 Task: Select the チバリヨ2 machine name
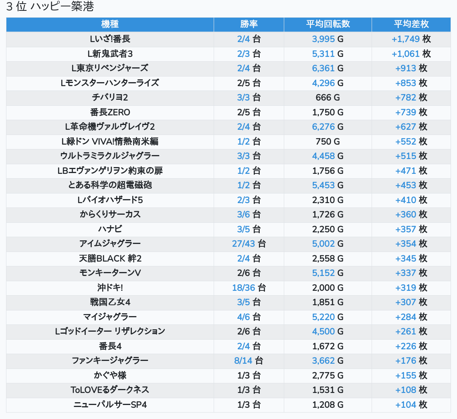pos(110,97)
